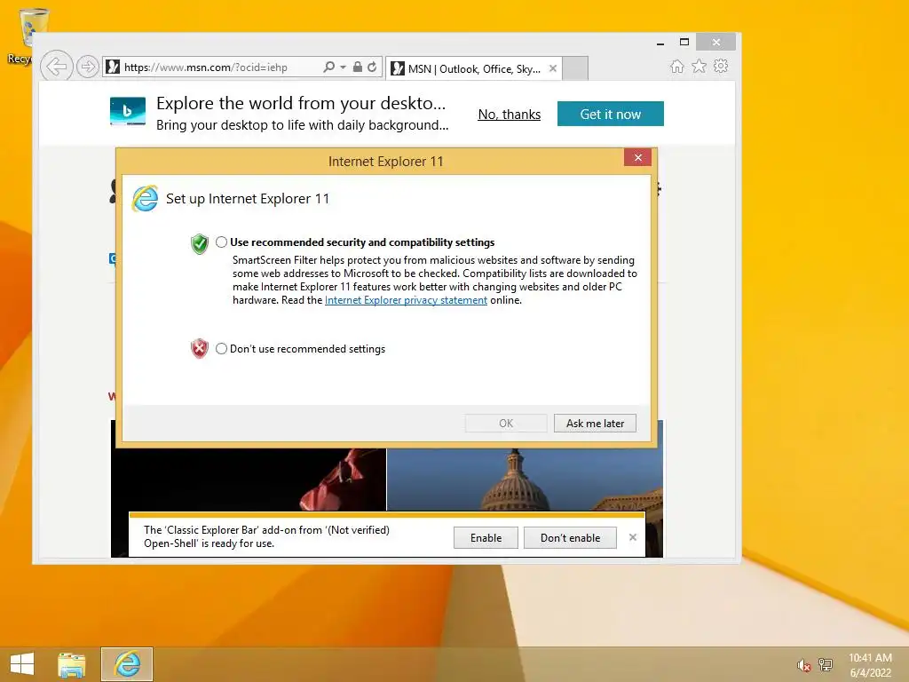Click the green shield check icon
Image resolution: width=909 pixels, height=682 pixels.
point(200,243)
